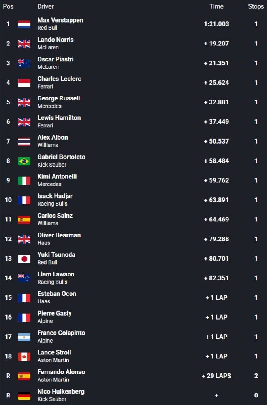Image resolution: width=267 pixels, height=405 pixels.
Task: Click the Italian flag beside Kimi Antonelli
Action: point(24,180)
